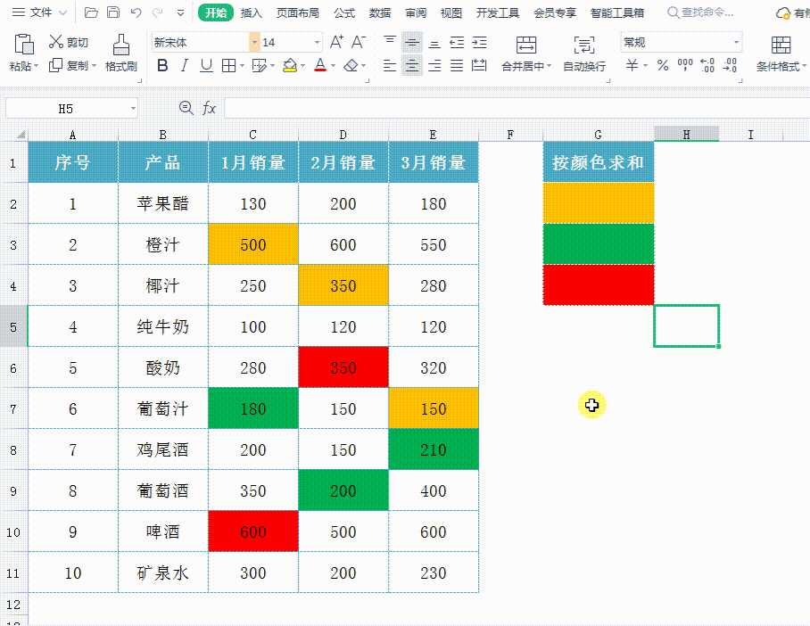Click the justify alignment icon
This screenshot has width=810, height=626.
[457, 66]
